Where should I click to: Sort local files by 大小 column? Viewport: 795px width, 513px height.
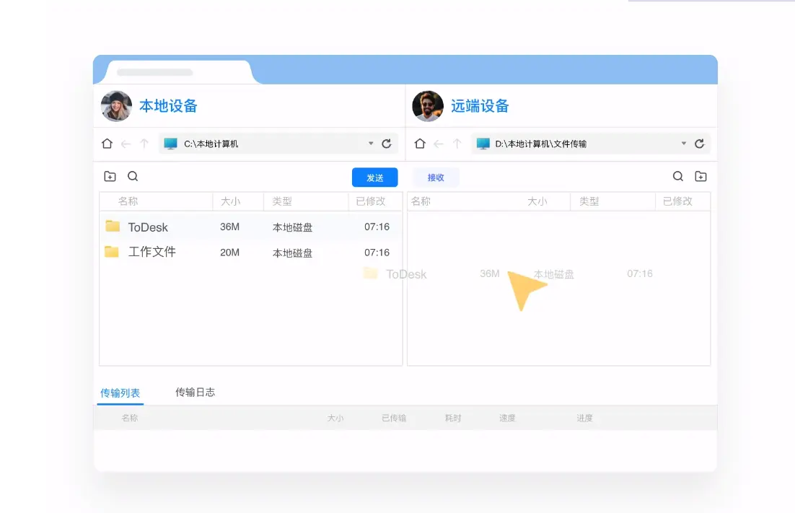[x=231, y=201]
